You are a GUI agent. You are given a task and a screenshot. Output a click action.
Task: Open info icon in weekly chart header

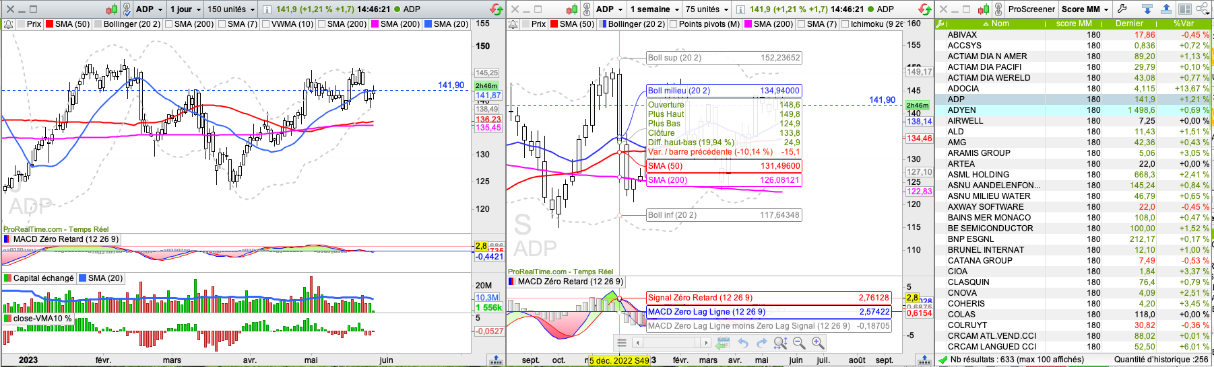click(x=740, y=9)
